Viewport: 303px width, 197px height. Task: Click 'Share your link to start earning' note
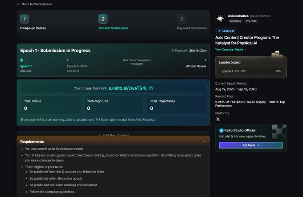[x=88, y=119]
